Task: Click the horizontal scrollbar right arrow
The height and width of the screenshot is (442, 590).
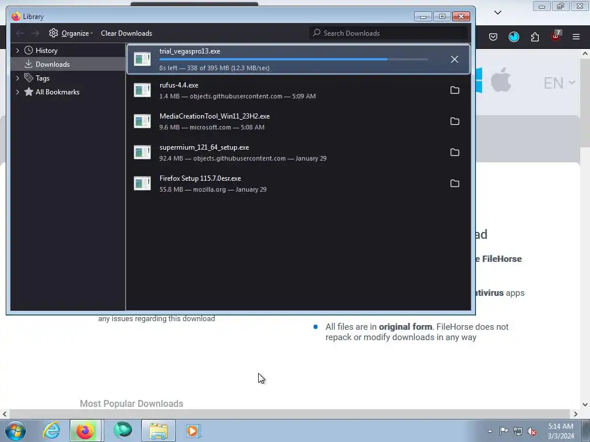Action: 576,414
